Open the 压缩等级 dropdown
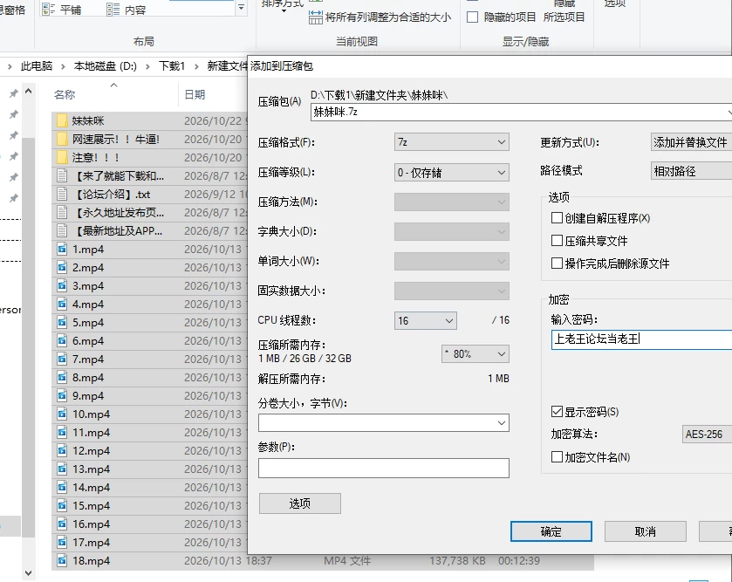Viewport: 732px width, 582px height. click(451, 172)
